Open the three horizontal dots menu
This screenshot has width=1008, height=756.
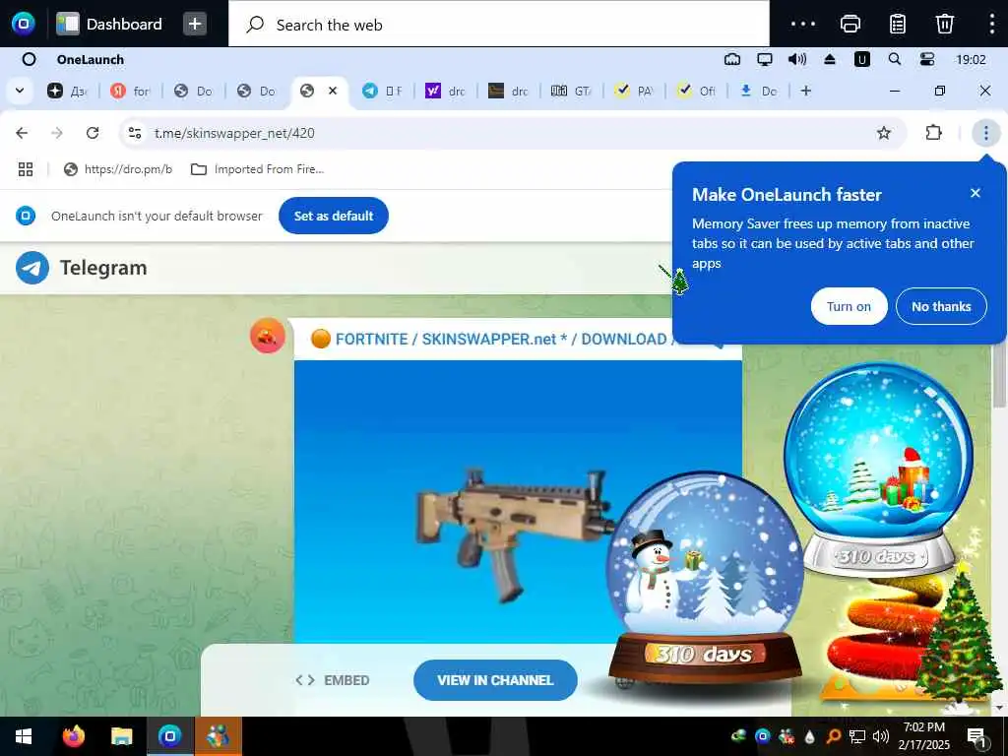[803, 24]
